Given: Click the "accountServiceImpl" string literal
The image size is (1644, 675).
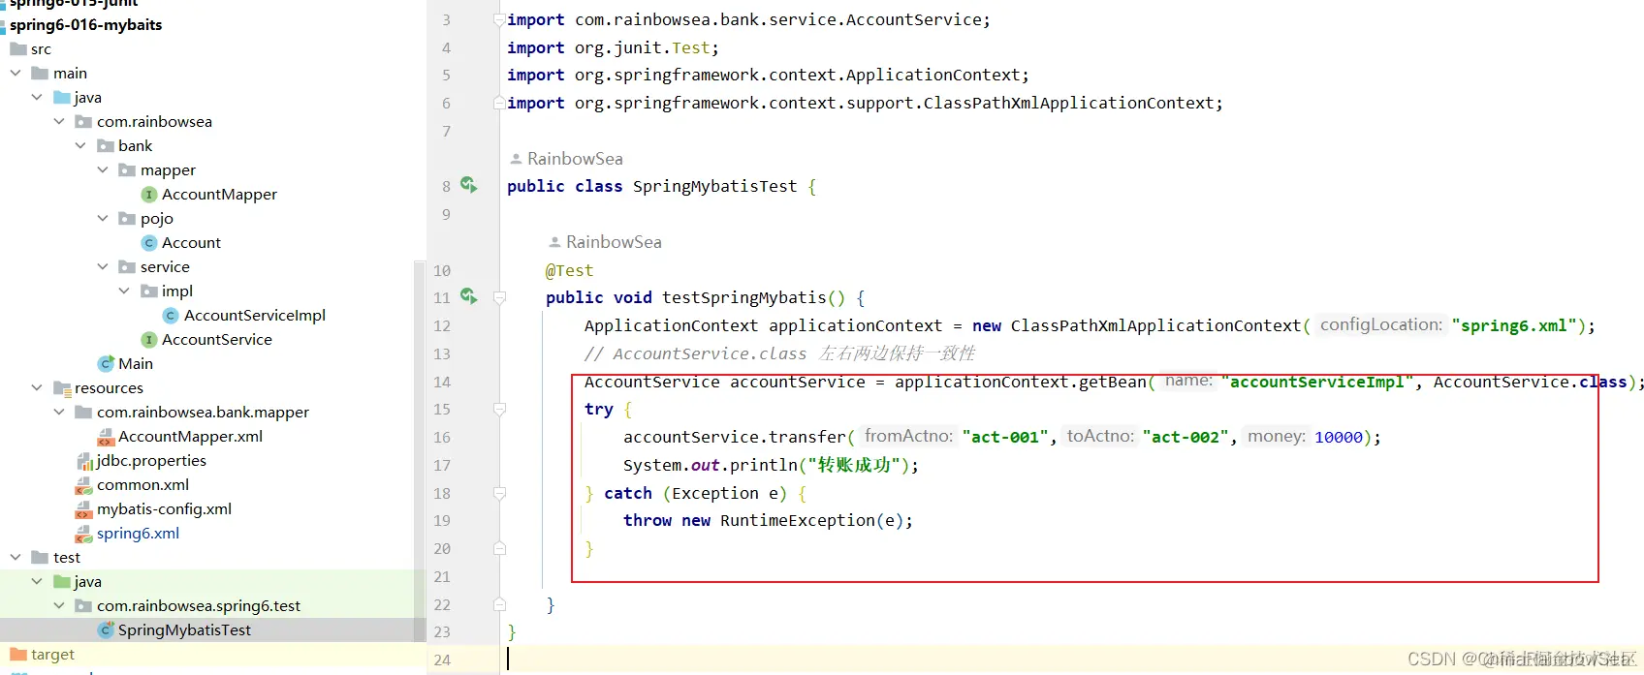Looking at the screenshot, I should (1317, 382).
